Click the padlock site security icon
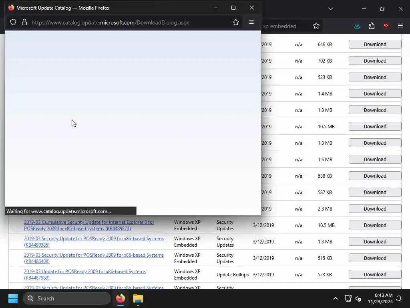410x308 pixels. coord(24,22)
